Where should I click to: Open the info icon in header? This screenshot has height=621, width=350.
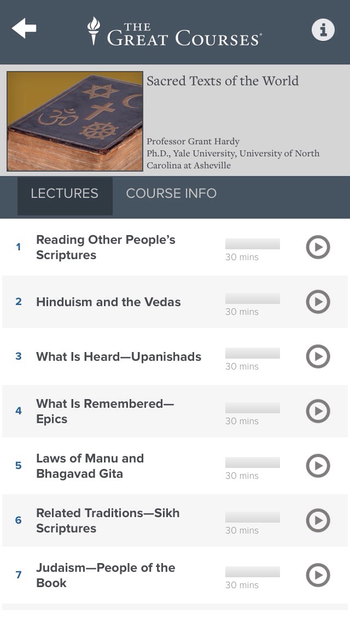point(323,30)
